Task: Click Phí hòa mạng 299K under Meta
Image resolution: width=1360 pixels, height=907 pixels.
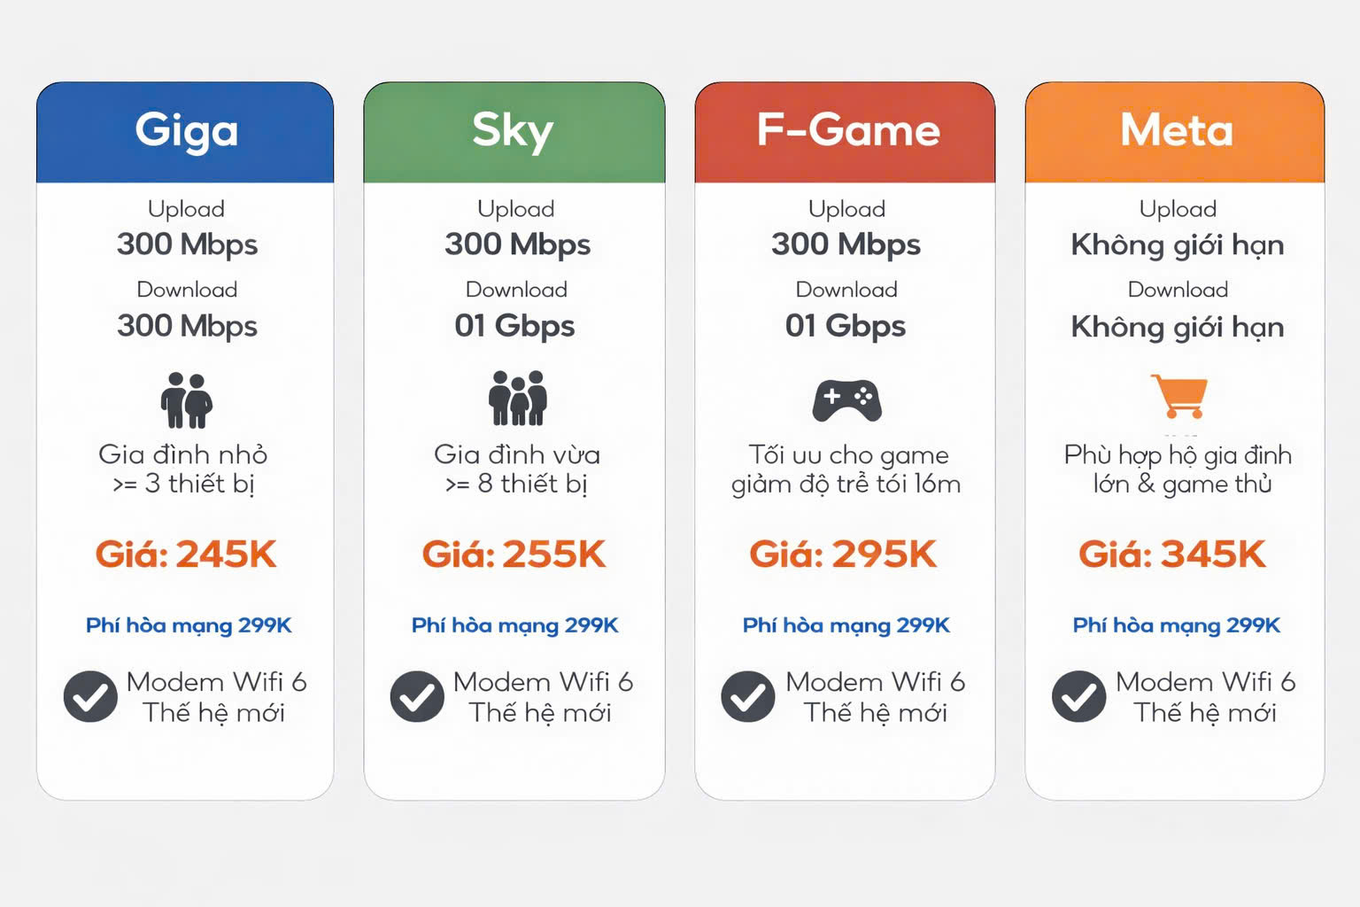Action: click(x=1177, y=625)
